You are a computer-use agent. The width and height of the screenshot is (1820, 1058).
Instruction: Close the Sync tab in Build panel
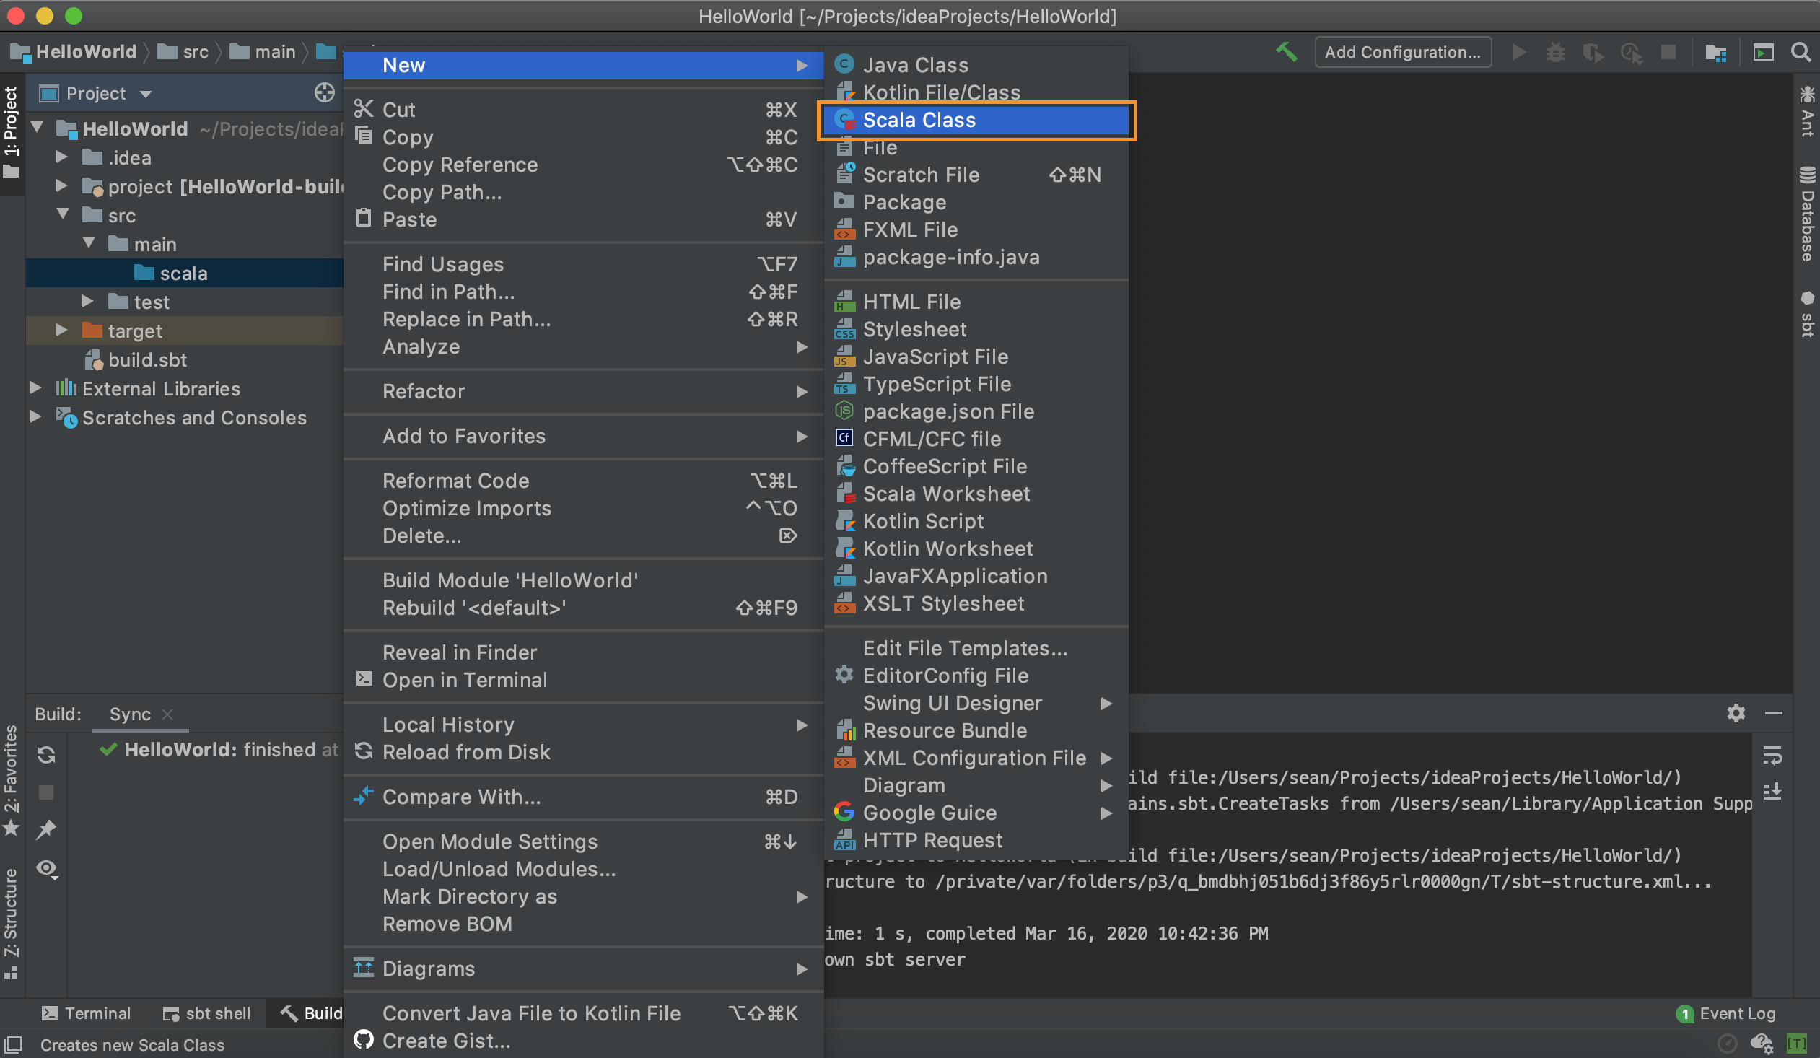point(167,714)
